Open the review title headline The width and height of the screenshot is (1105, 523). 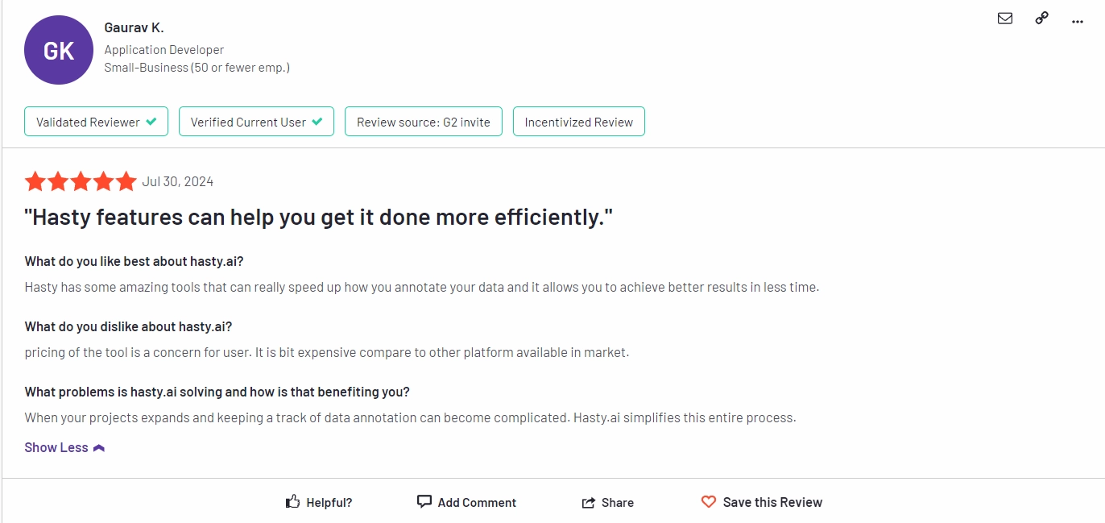319,218
